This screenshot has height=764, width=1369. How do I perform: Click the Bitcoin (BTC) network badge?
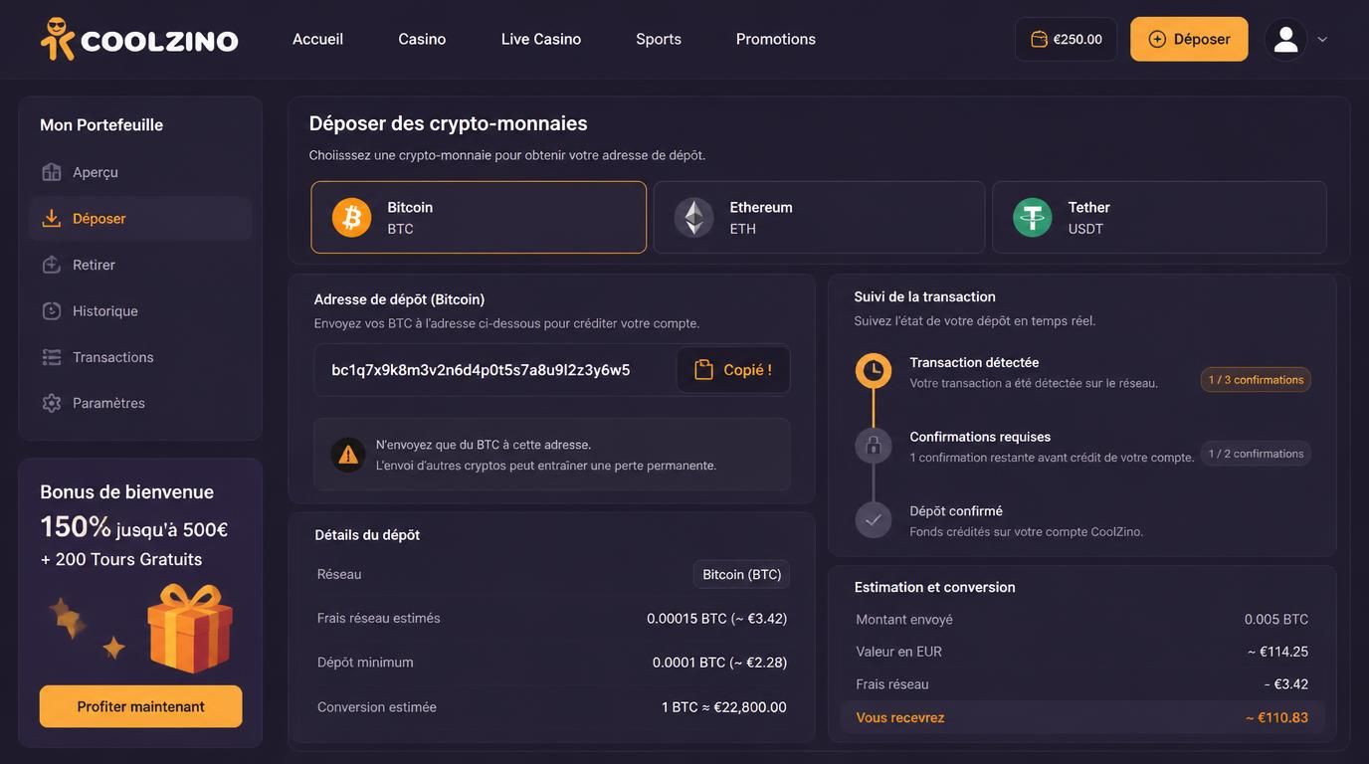tap(742, 574)
